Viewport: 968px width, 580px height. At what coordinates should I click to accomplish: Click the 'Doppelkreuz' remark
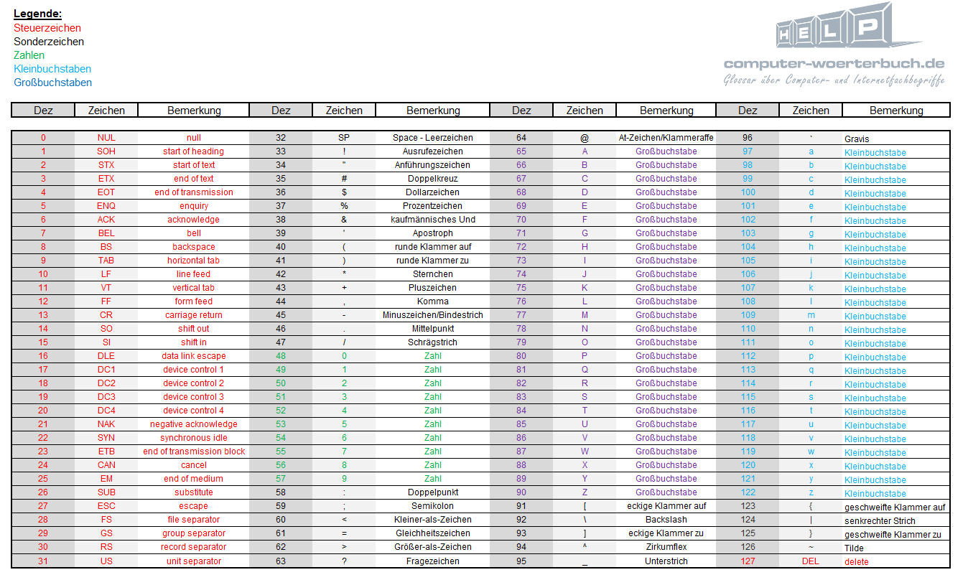(x=433, y=179)
